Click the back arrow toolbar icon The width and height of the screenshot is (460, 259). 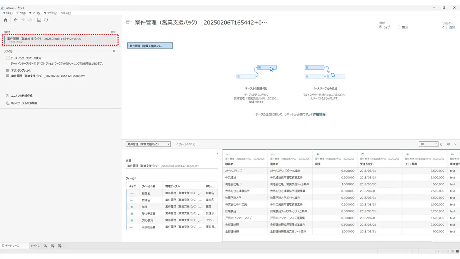tap(15, 20)
